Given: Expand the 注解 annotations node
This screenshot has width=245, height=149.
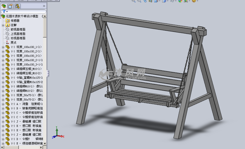Looking at the screenshot, I should click(3, 25).
